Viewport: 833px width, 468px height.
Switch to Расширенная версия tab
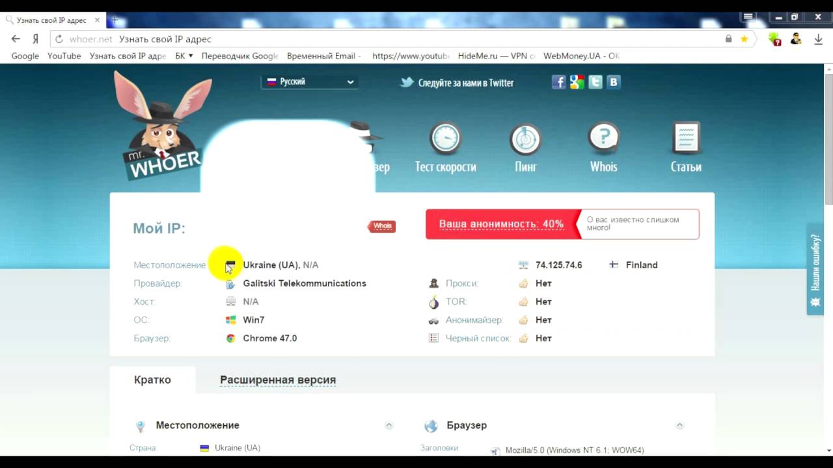coord(278,380)
